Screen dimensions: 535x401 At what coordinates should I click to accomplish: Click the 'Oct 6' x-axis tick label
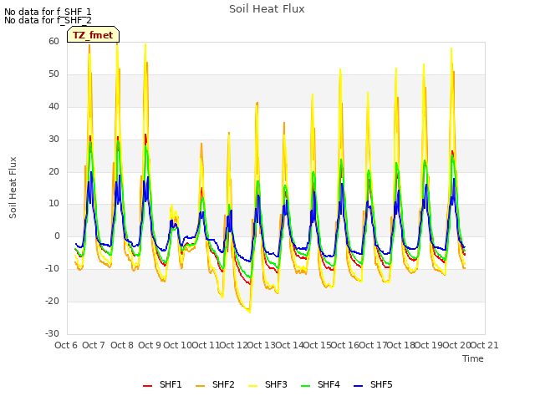(66, 345)
